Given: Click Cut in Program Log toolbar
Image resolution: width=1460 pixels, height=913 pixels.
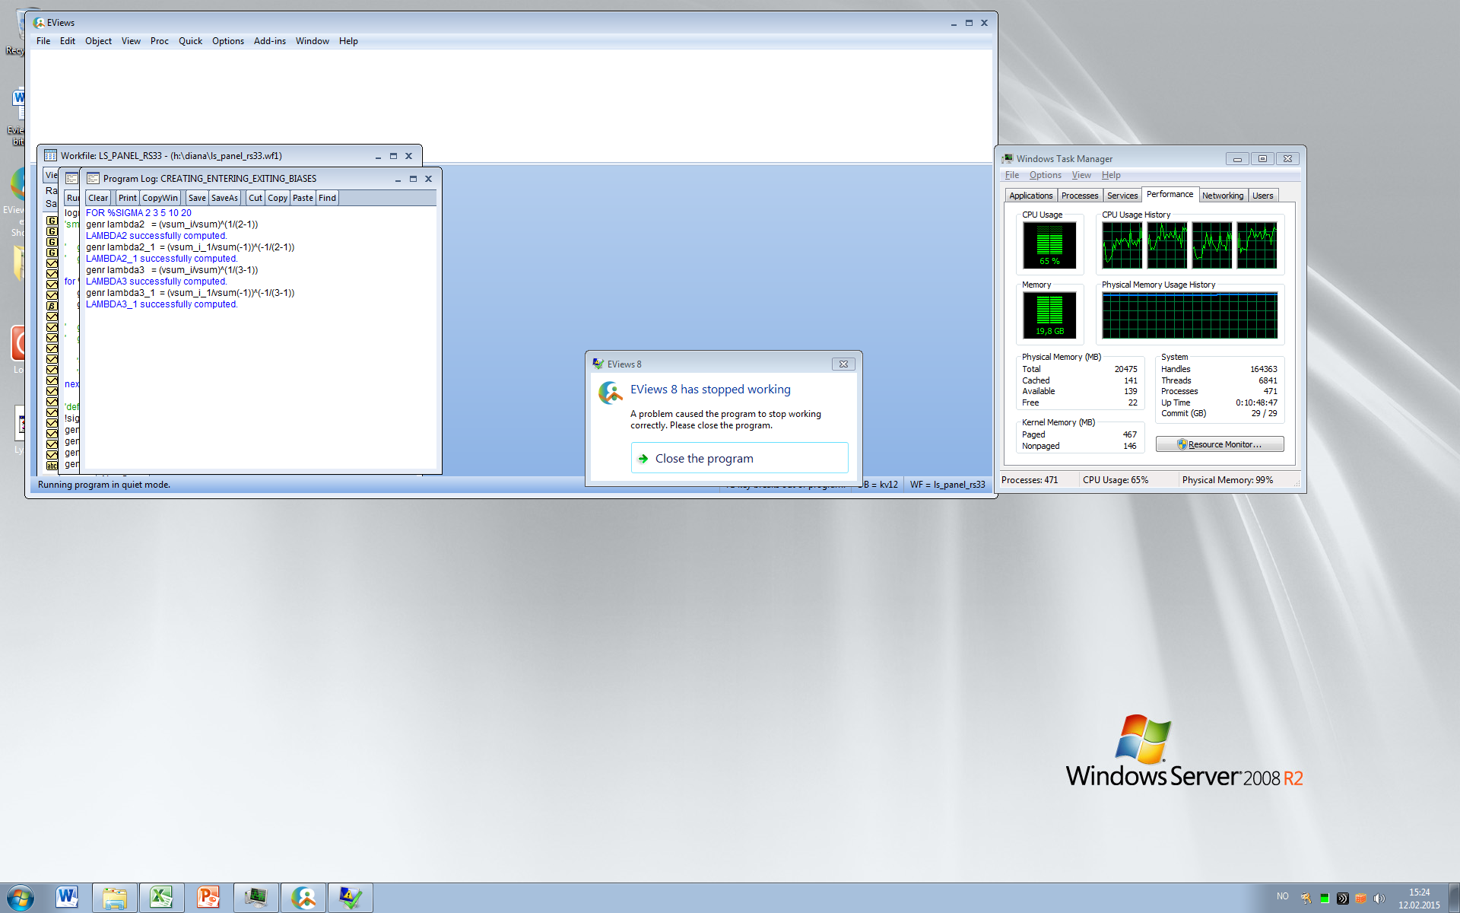Looking at the screenshot, I should pos(255,198).
